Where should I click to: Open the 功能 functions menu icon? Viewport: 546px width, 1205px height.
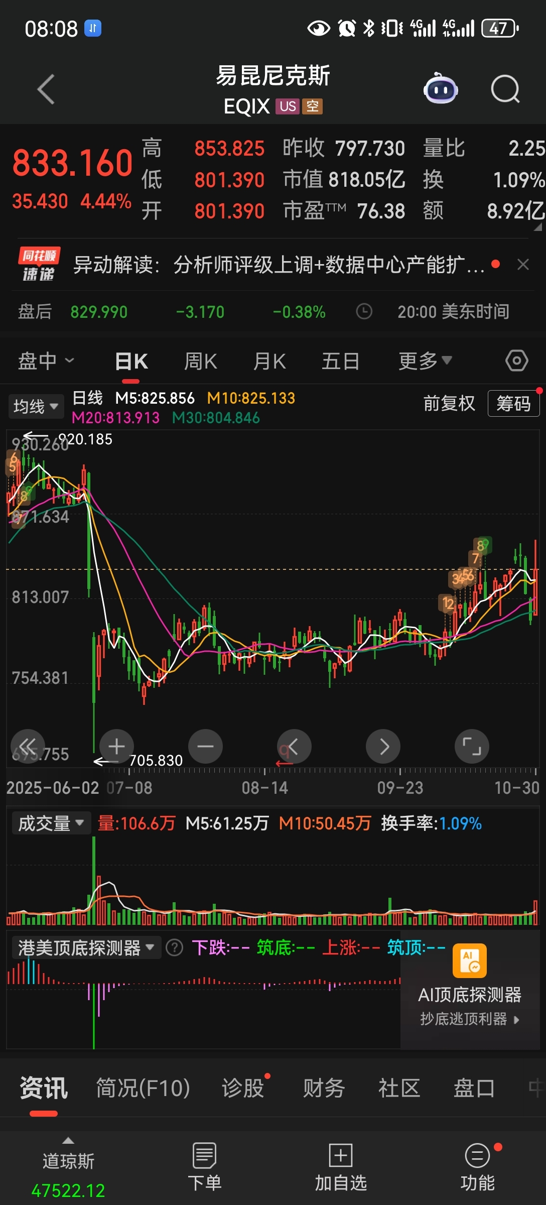(x=477, y=1155)
